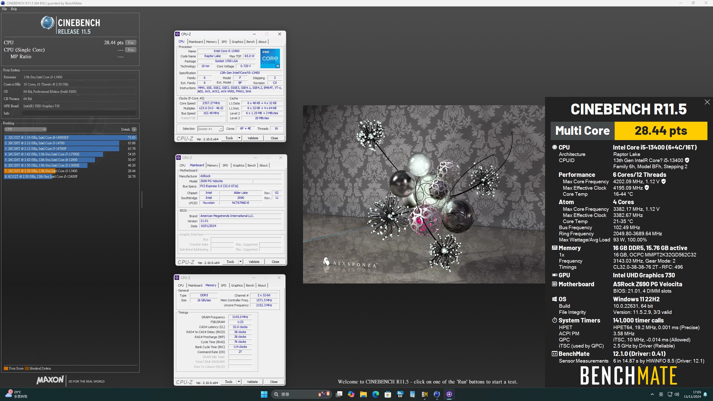Viewport: 713px width, 401px height.
Task: Click Tools button in top CPU-Z window
Action: (229, 138)
